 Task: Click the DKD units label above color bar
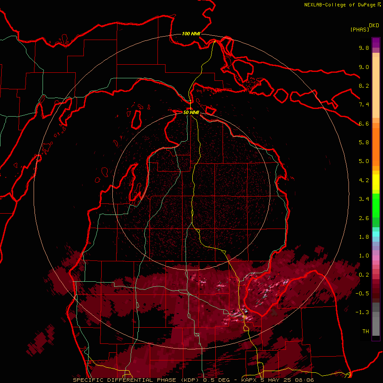374,26
